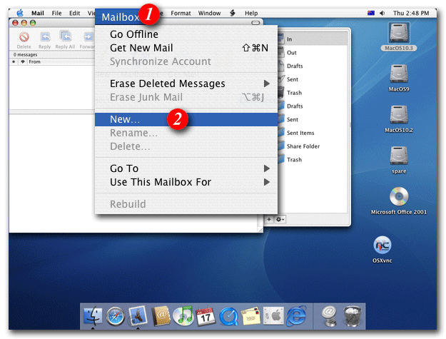Click Get New Mail menu entry
This screenshot has height=339, width=446.
(141, 48)
